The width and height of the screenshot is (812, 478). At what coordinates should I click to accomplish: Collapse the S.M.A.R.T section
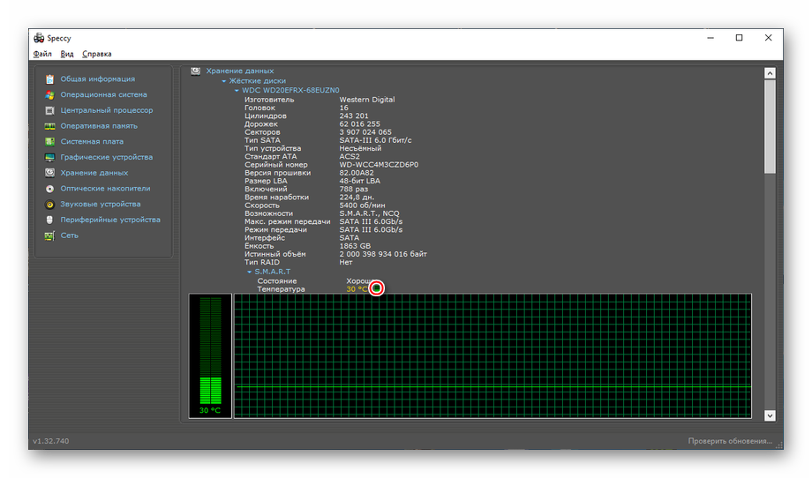250,273
